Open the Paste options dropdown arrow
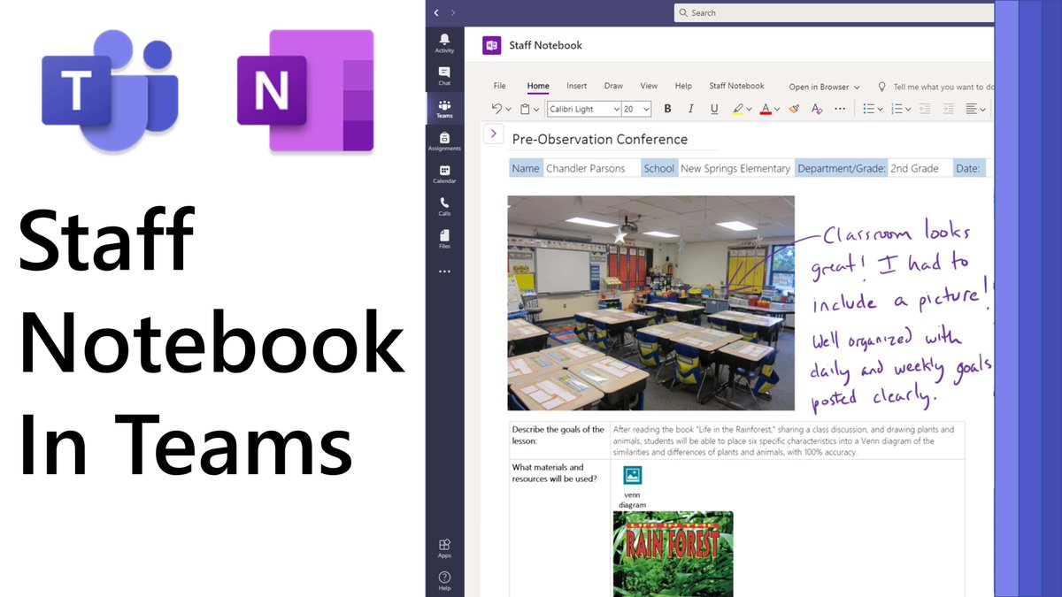Screen dimensions: 1062x597 (x=536, y=110)
